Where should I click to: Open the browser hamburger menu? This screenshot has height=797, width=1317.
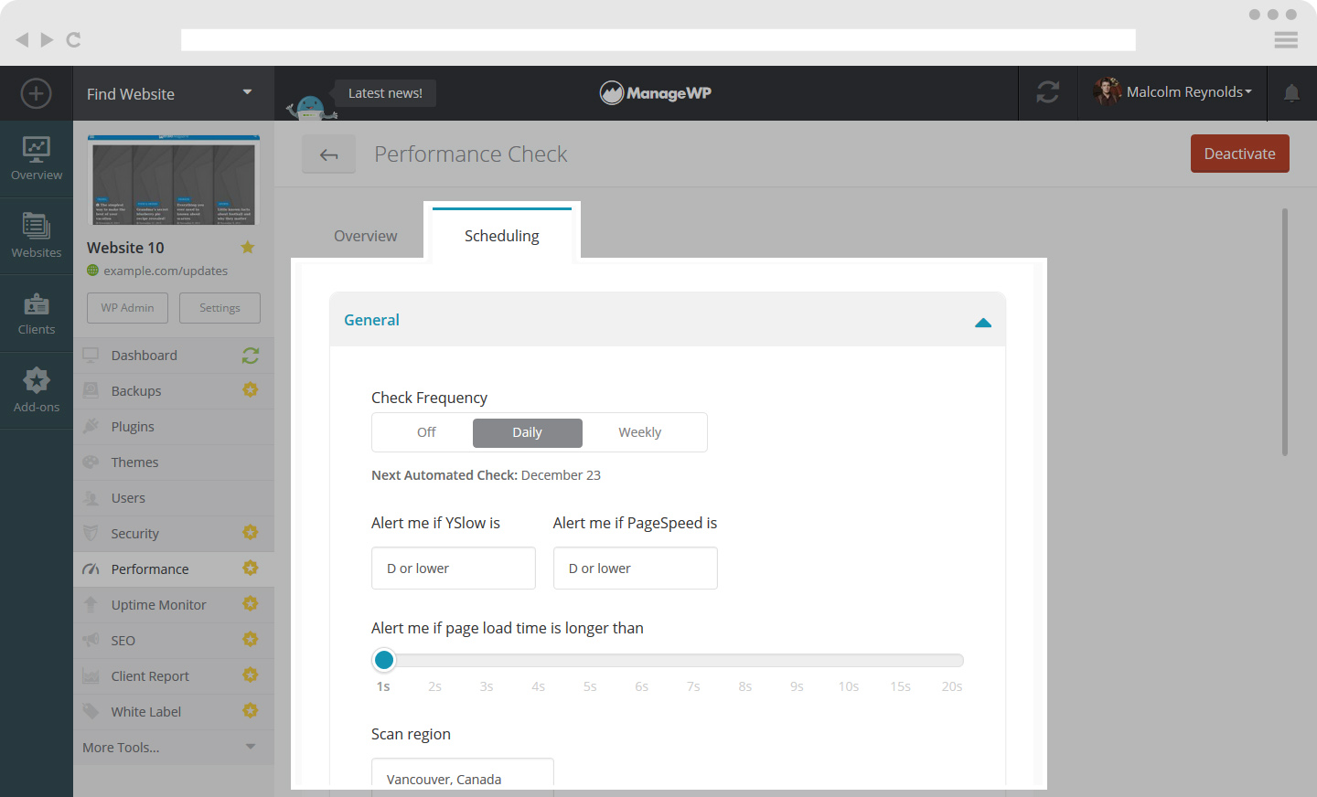point(1286,40)
